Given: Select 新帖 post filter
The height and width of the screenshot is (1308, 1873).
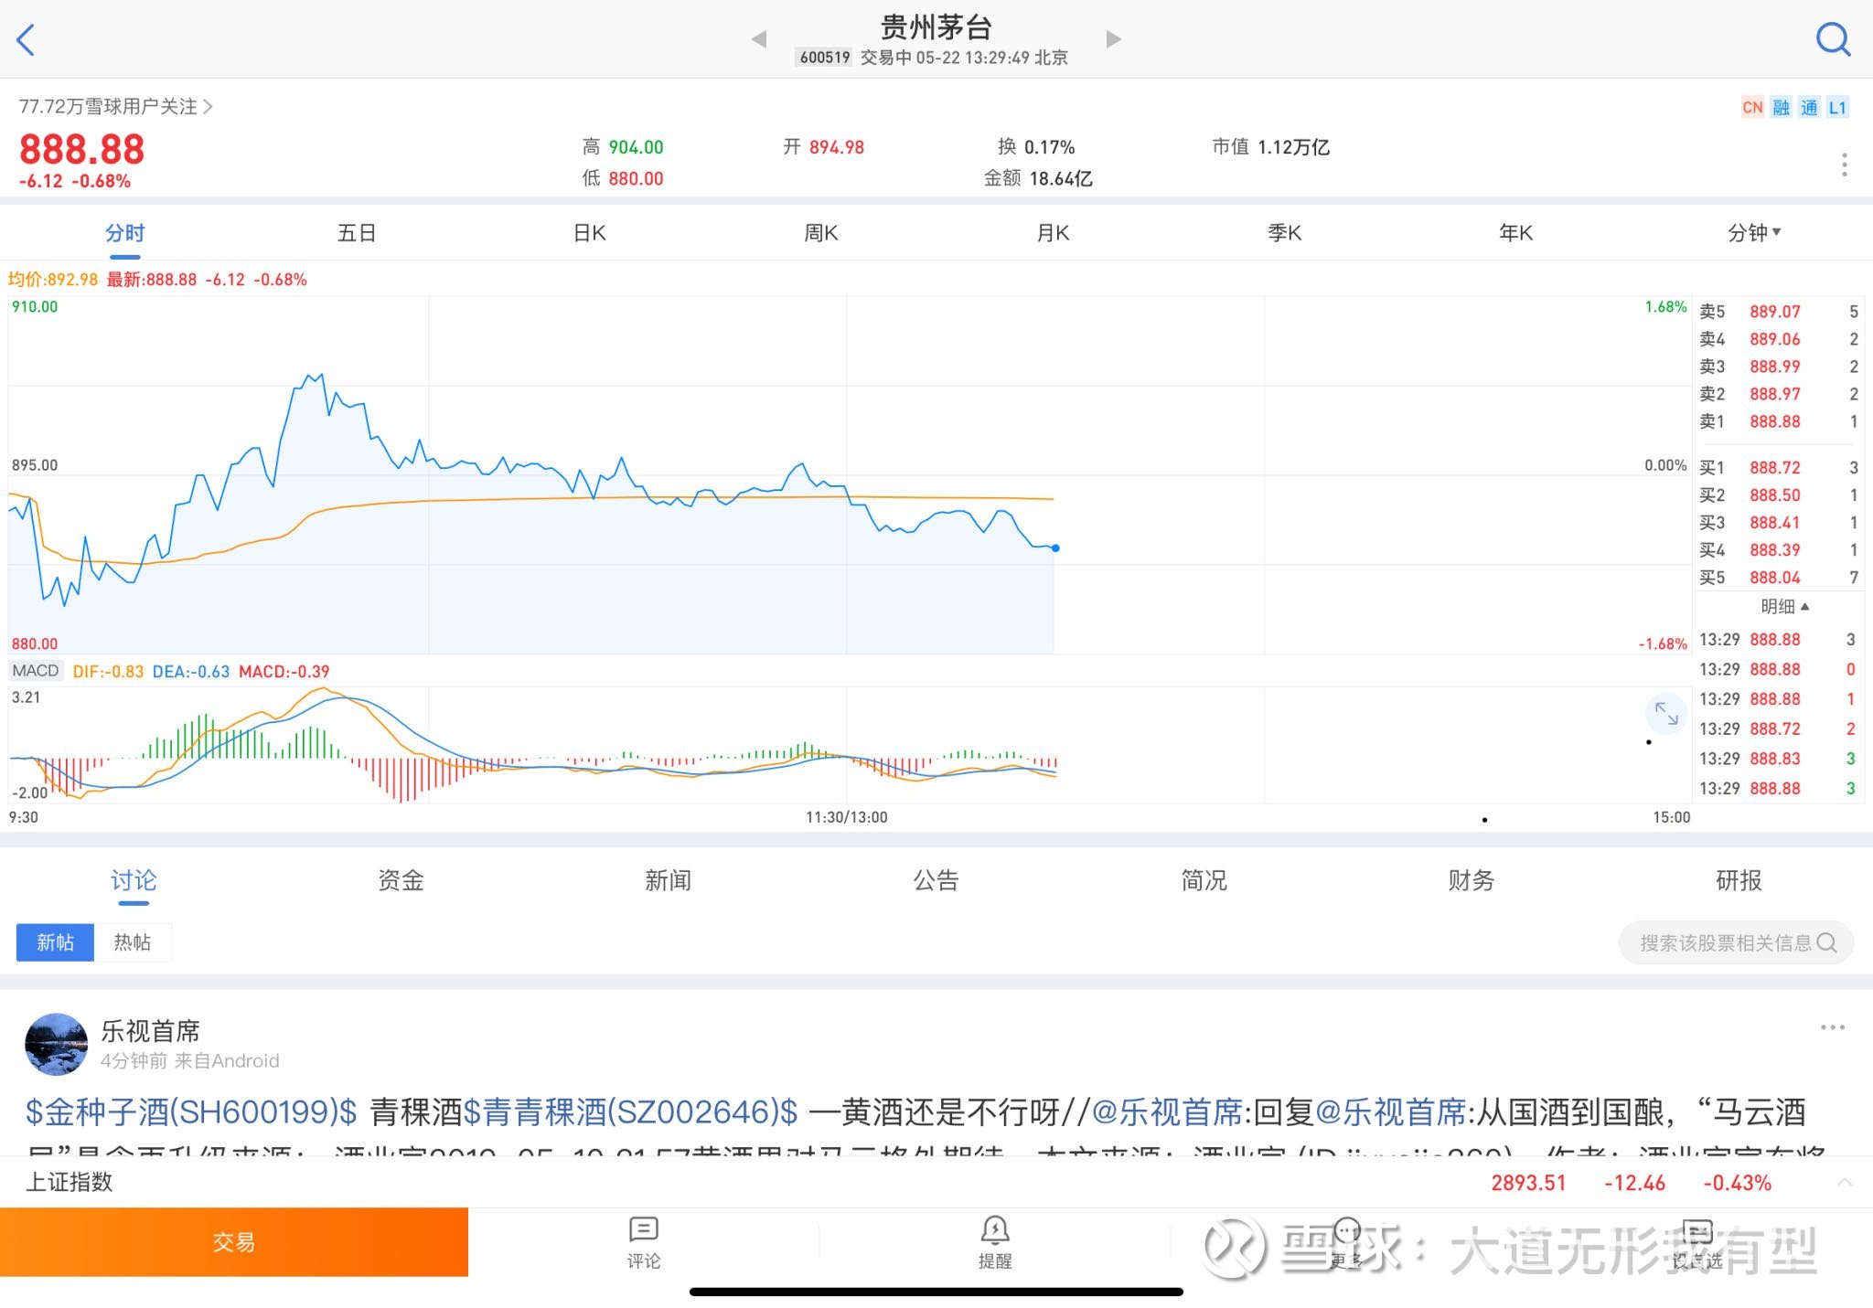Looking at the screenshot, I should click(55, 942).
